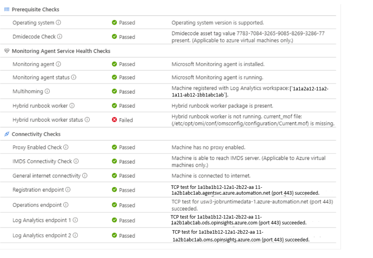Click the red Failed status icon
Viewport: 373px width, 258px height.
114,120
